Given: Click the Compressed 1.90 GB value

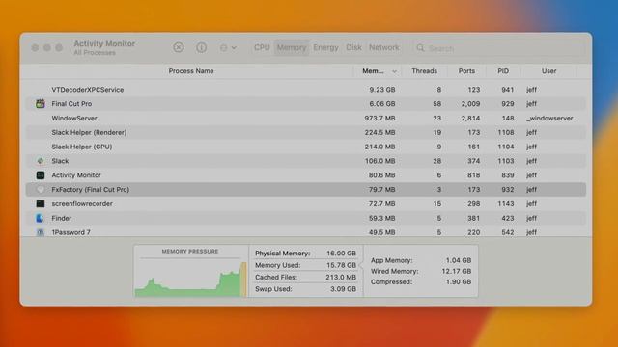Looking at the screenshot, I should pos(459,281).
